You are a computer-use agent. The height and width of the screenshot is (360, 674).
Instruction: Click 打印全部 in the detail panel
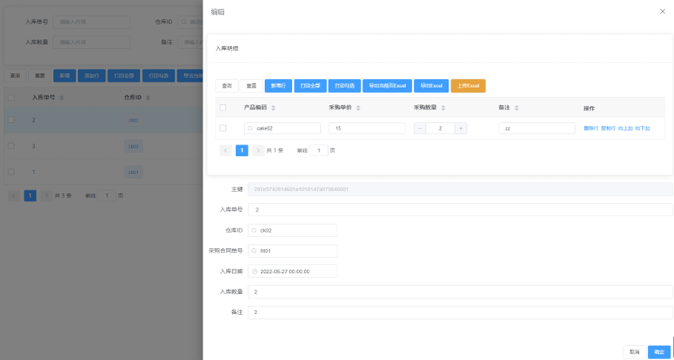[x=310, y=86]
